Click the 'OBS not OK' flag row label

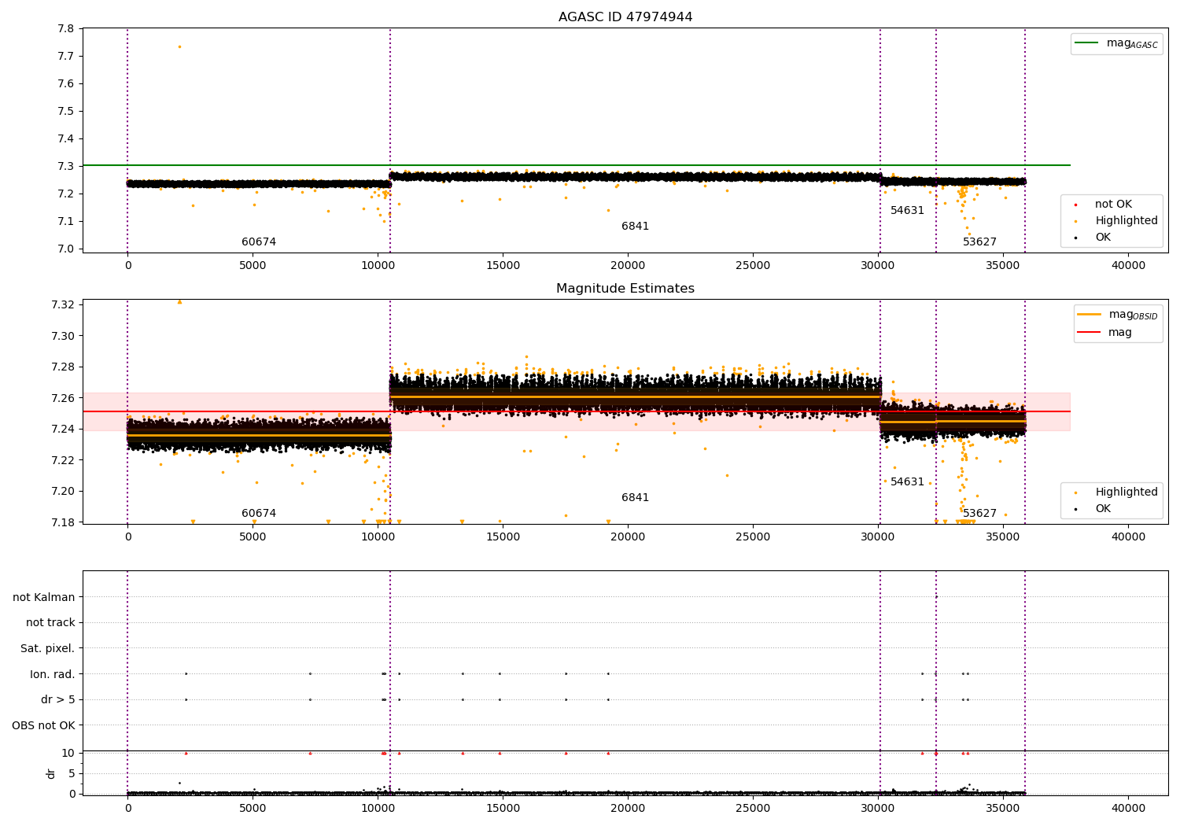pyautogui.click(x=44, y=725)
